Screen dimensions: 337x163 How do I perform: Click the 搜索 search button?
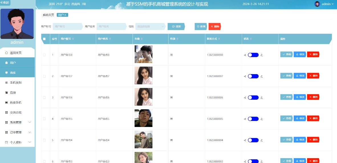pos(176,26)
